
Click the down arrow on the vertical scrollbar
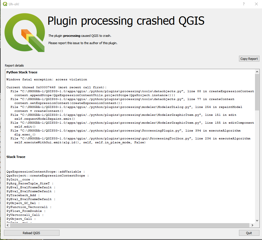pos(257,221)
